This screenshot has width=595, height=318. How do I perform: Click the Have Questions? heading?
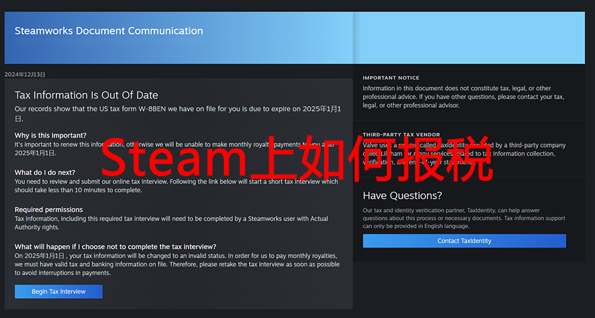402,195
